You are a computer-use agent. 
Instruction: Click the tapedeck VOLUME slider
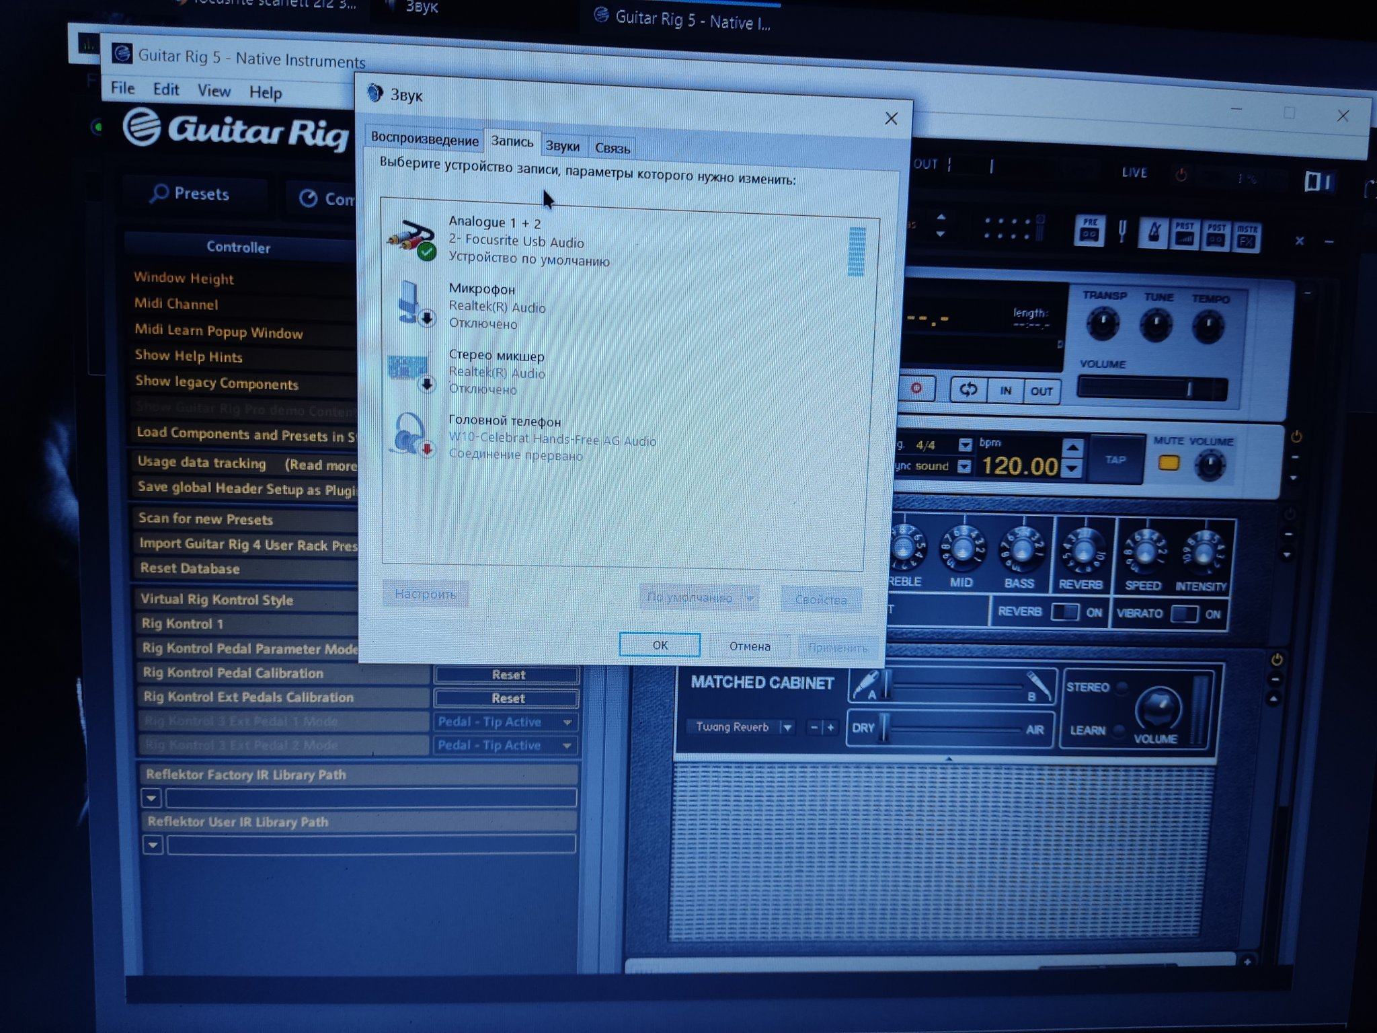click(1151, 389)
